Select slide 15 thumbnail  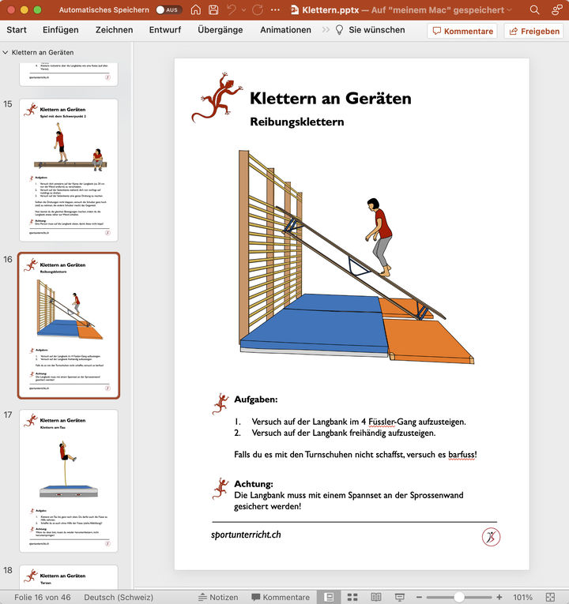point(69,170)
